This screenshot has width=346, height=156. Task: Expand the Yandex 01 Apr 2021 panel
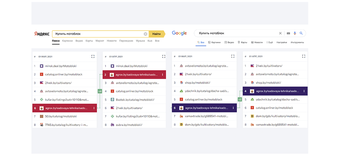click(164, 56)
